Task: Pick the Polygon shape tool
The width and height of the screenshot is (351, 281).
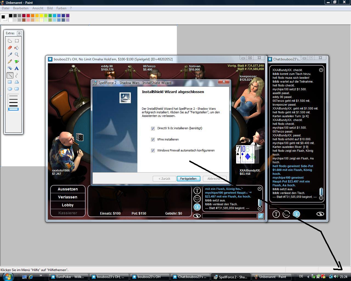Action: click(17, 82)
